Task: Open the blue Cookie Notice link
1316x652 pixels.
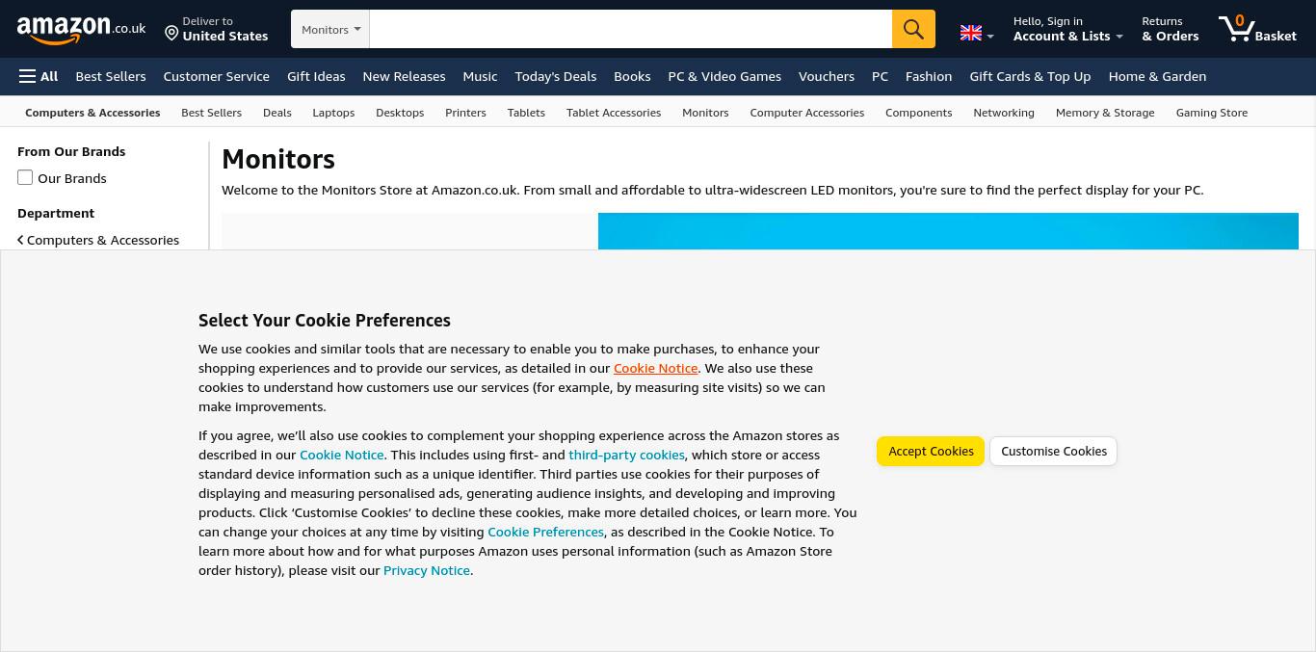Action: [341, 455]
